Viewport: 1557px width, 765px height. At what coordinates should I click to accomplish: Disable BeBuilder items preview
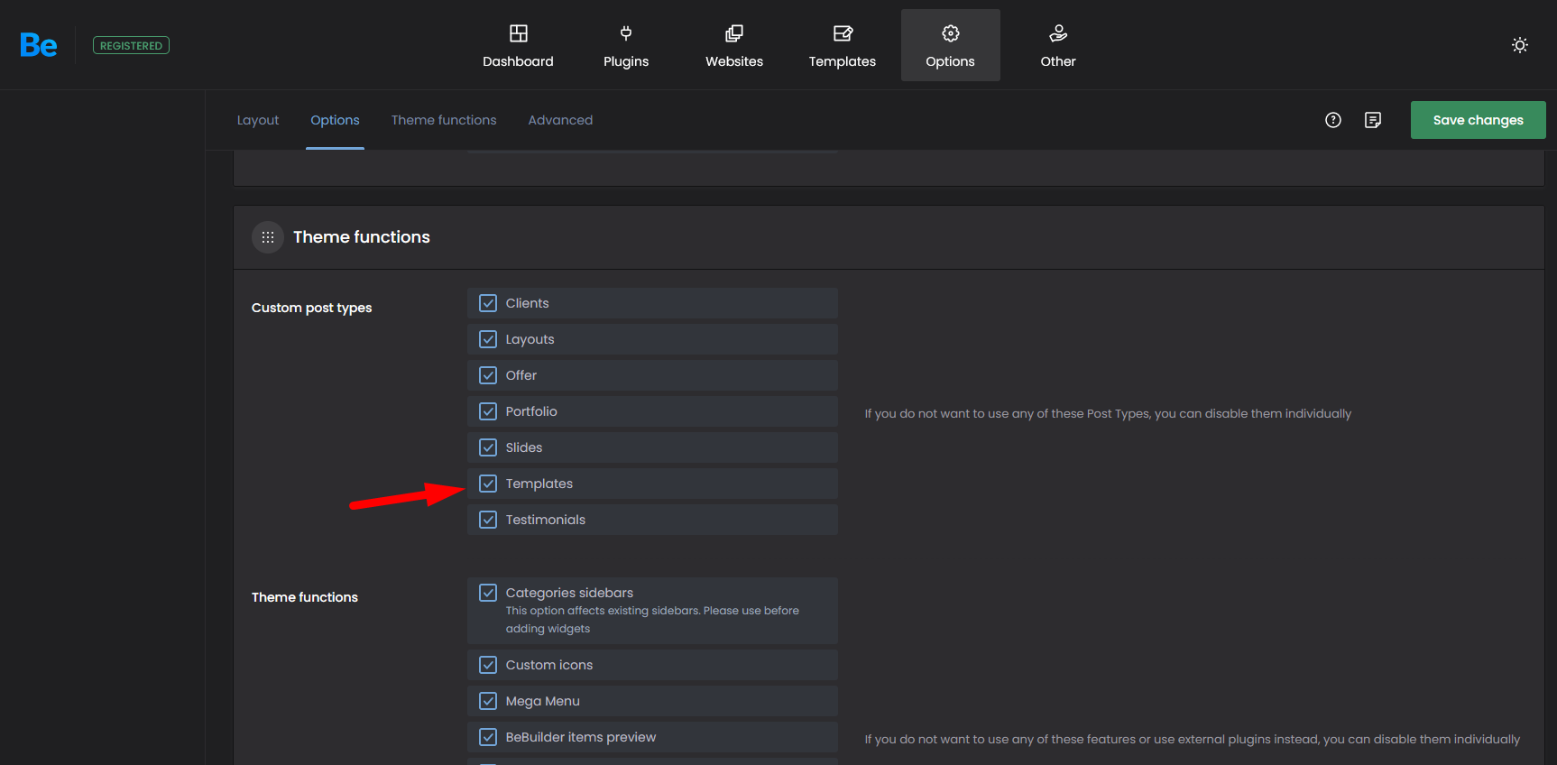[x=488, y=737]
